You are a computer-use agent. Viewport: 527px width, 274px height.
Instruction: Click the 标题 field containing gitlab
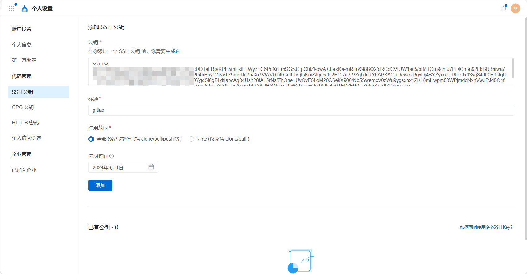coord(301,110)
